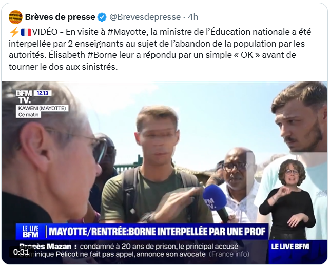Click the Procès Mazan news ticker
Image resolution: width=330 pixels, height=266 pixels.
tap(134, 251)
